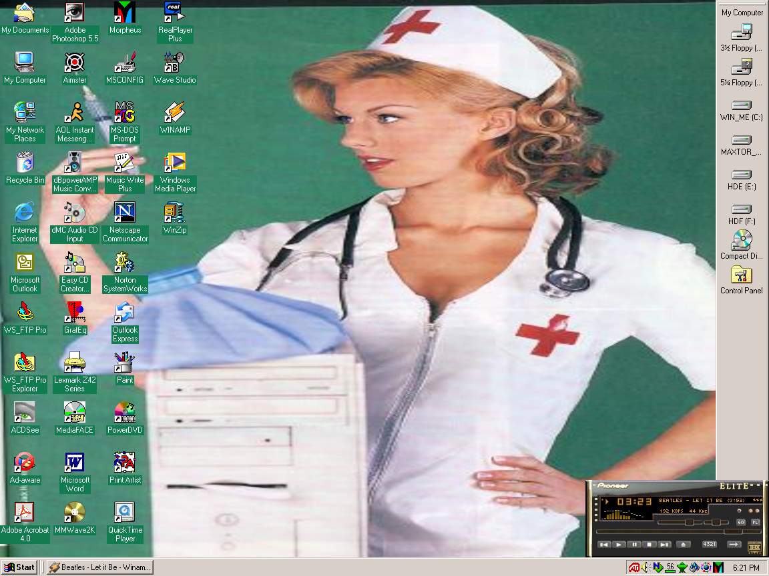
Task: Open Control Panel from the side toolbar
Action: click(x=741, y=280)
